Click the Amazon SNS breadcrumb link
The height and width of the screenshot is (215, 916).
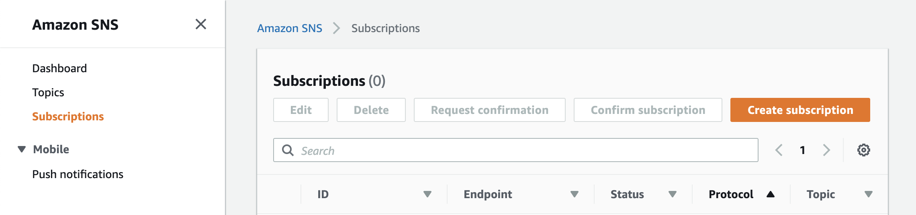[x=289, y=28]
